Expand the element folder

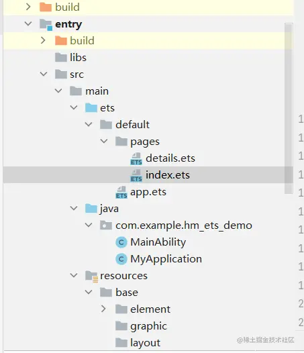click(103, 309)
